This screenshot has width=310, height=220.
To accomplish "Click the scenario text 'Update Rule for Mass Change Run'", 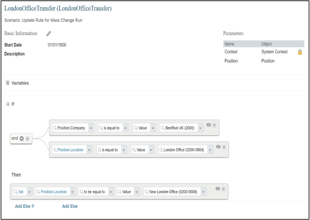I will point(52,20).
